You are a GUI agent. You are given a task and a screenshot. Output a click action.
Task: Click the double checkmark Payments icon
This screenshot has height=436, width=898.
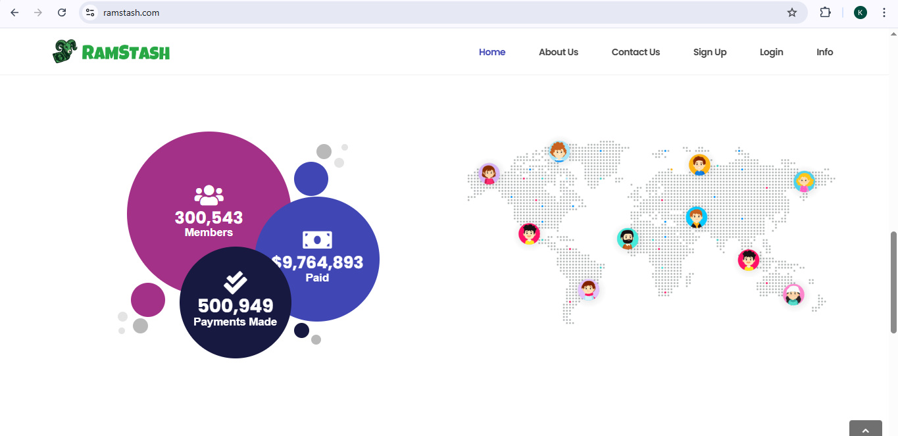click(x=235, y=282)
